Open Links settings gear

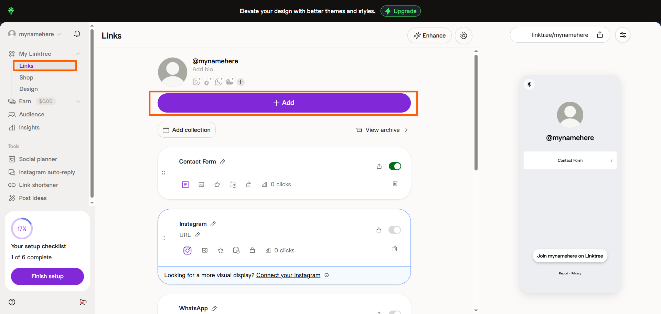pyautogui.click(x=463, y=35)
